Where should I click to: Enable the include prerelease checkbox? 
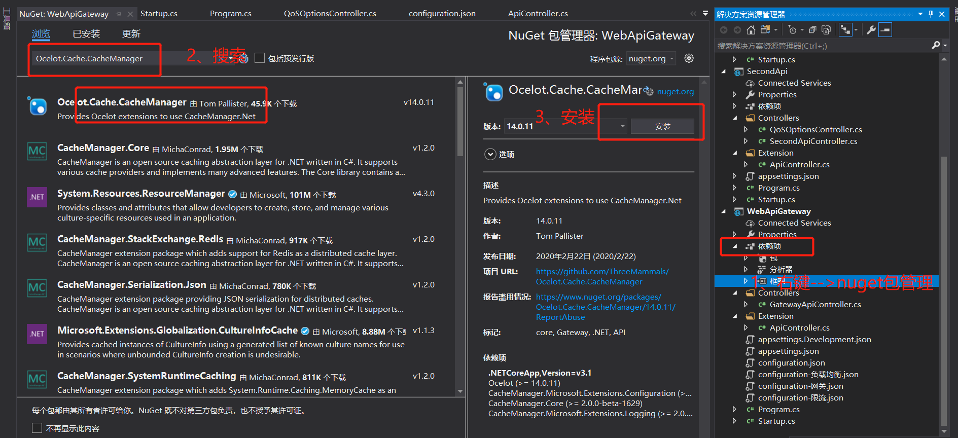260,58
